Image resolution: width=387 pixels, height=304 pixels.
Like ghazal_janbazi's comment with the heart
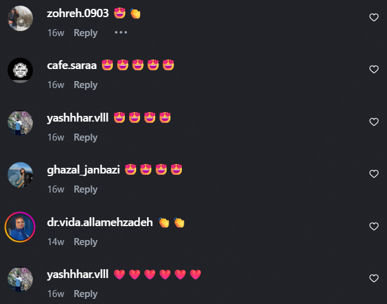pyautogui.click(x=374, y=174)
